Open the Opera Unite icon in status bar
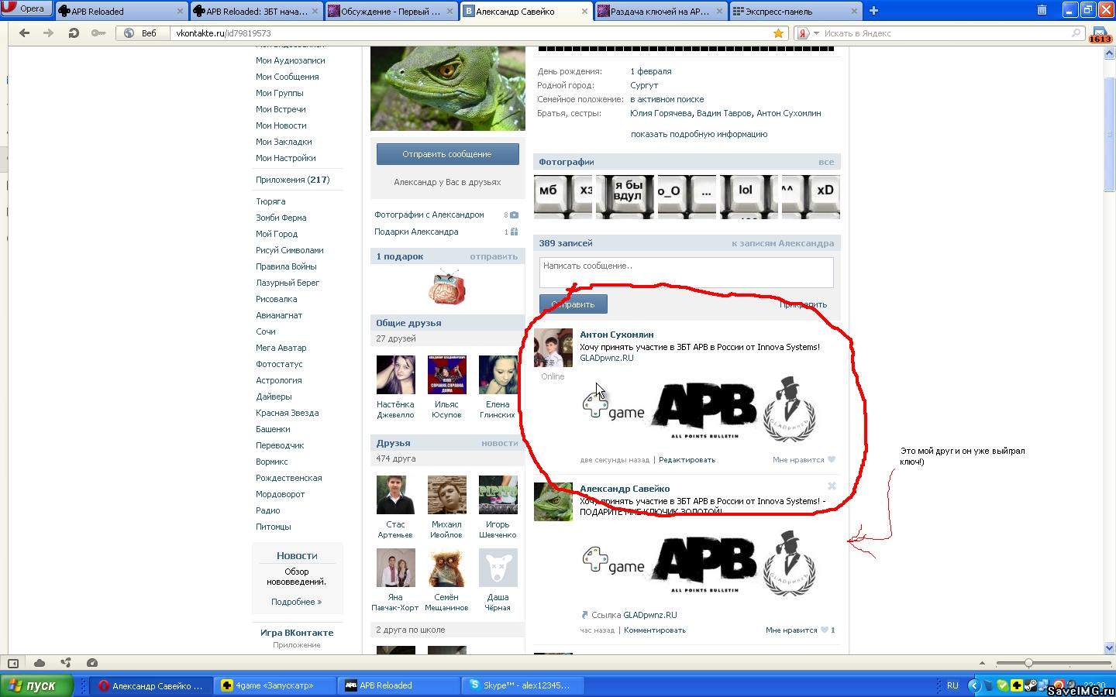 pos(66,663)
